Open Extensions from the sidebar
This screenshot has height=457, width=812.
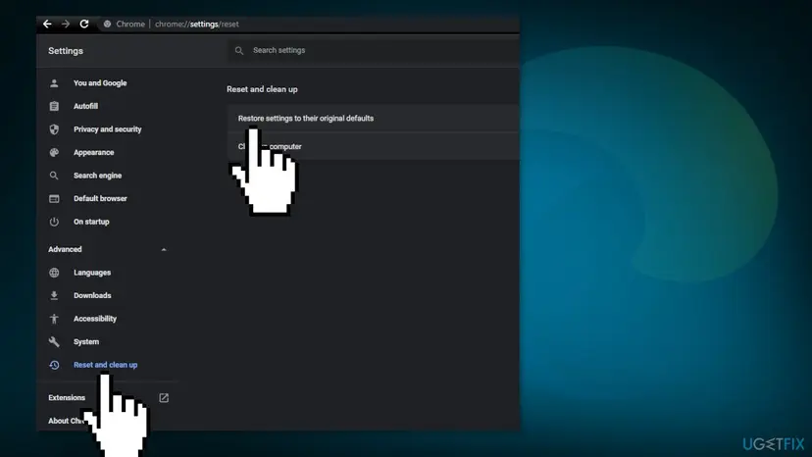(x=67, y=398)
